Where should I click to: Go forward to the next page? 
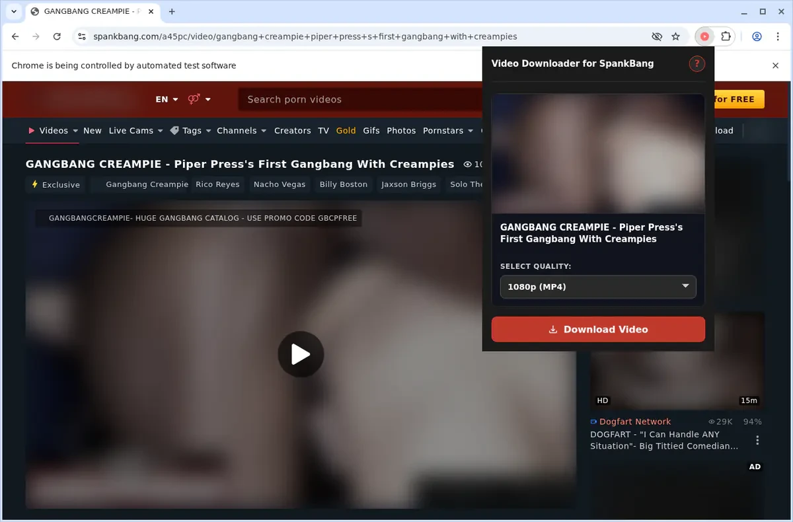(36, 37)
